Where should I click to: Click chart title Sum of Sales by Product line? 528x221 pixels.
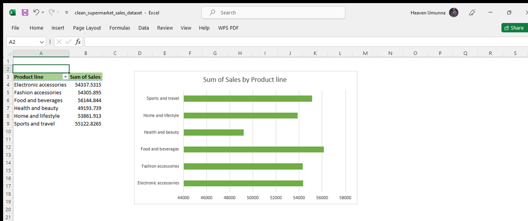coord(245,80)
